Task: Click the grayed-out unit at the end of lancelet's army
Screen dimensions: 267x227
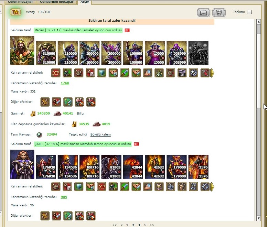Action: (198, 53)
